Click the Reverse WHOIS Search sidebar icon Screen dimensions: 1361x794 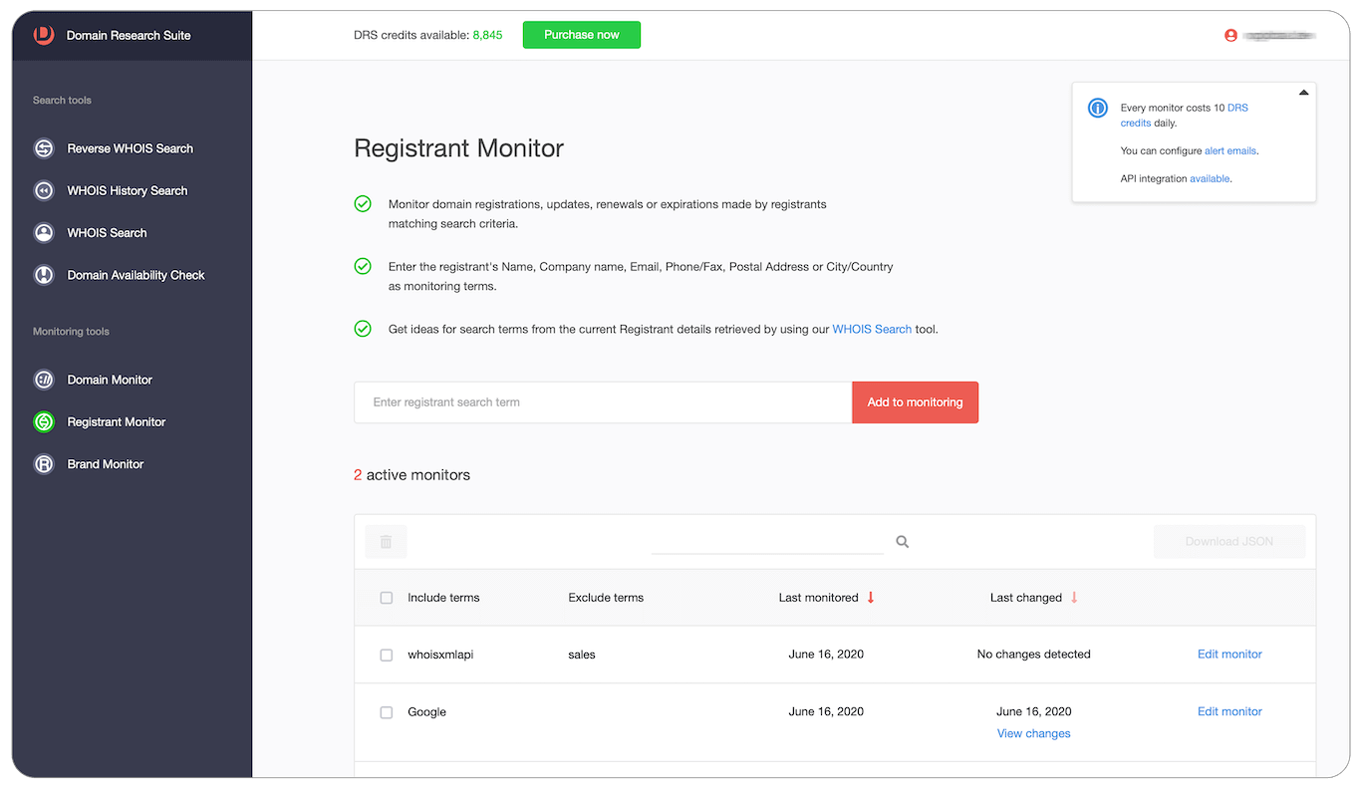click(44, 148)
